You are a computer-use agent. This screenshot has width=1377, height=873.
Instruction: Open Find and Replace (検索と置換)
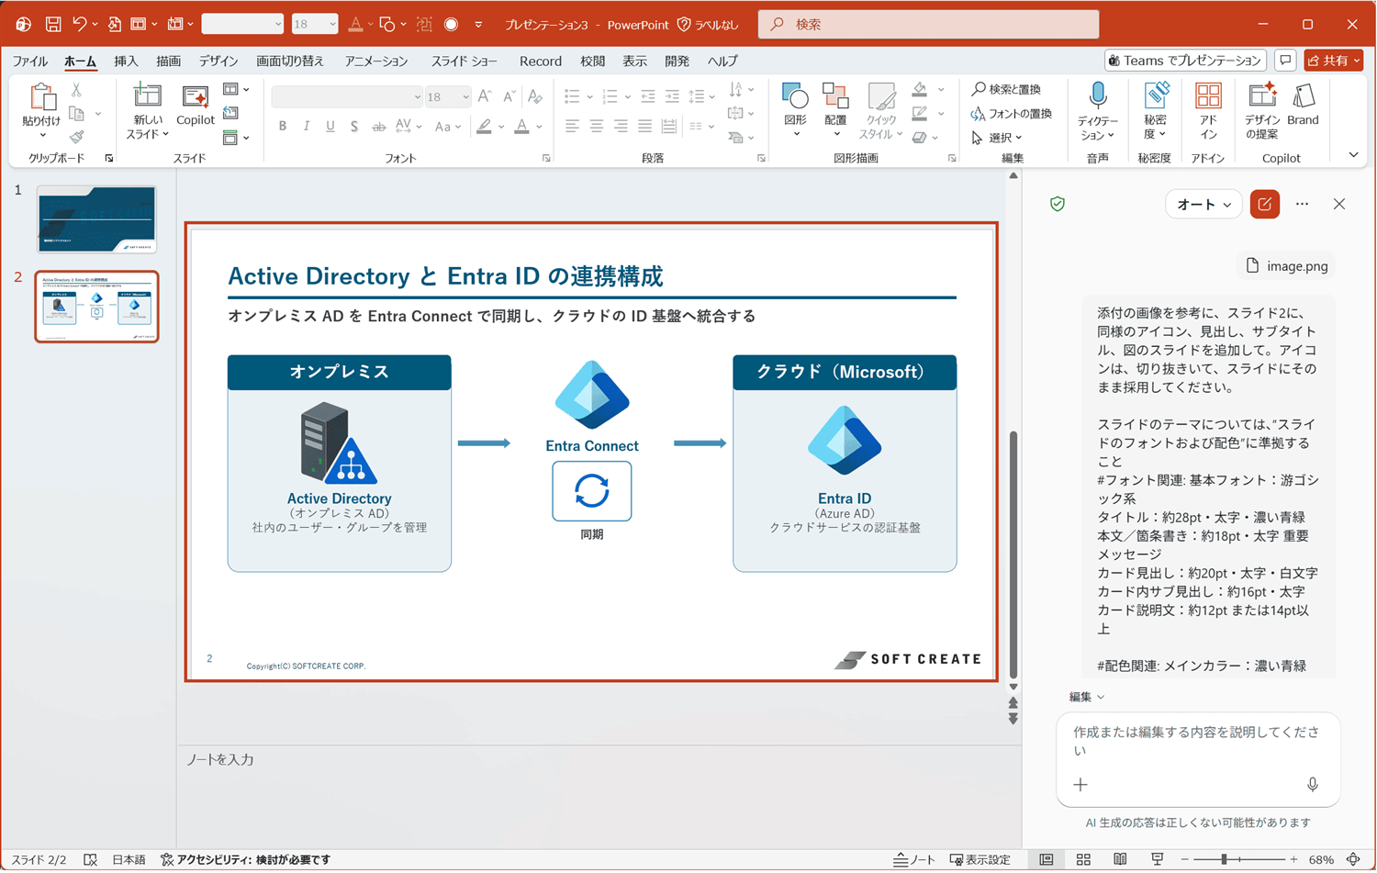click(x=1006, y=89)
